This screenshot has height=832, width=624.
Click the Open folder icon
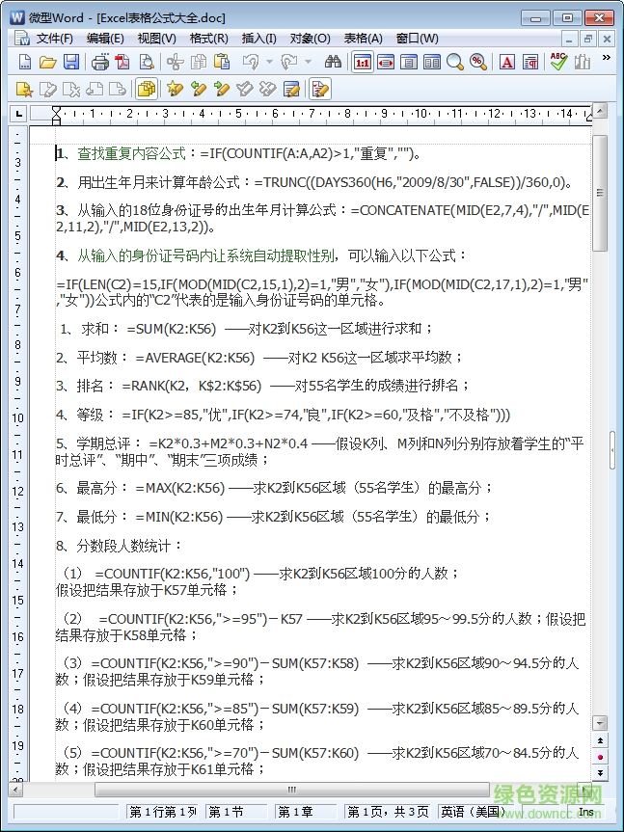pos(48,62)
